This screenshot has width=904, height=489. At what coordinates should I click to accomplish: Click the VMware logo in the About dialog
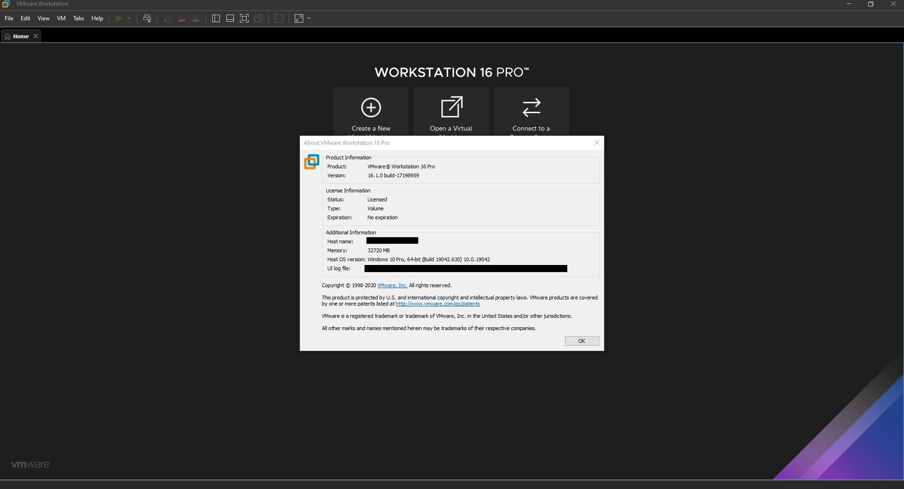(312, 162)
